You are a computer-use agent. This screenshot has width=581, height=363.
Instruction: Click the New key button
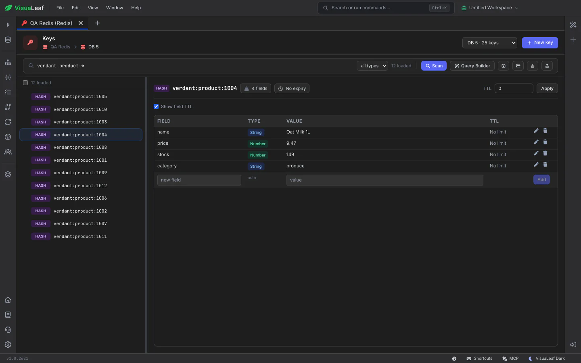540,43
